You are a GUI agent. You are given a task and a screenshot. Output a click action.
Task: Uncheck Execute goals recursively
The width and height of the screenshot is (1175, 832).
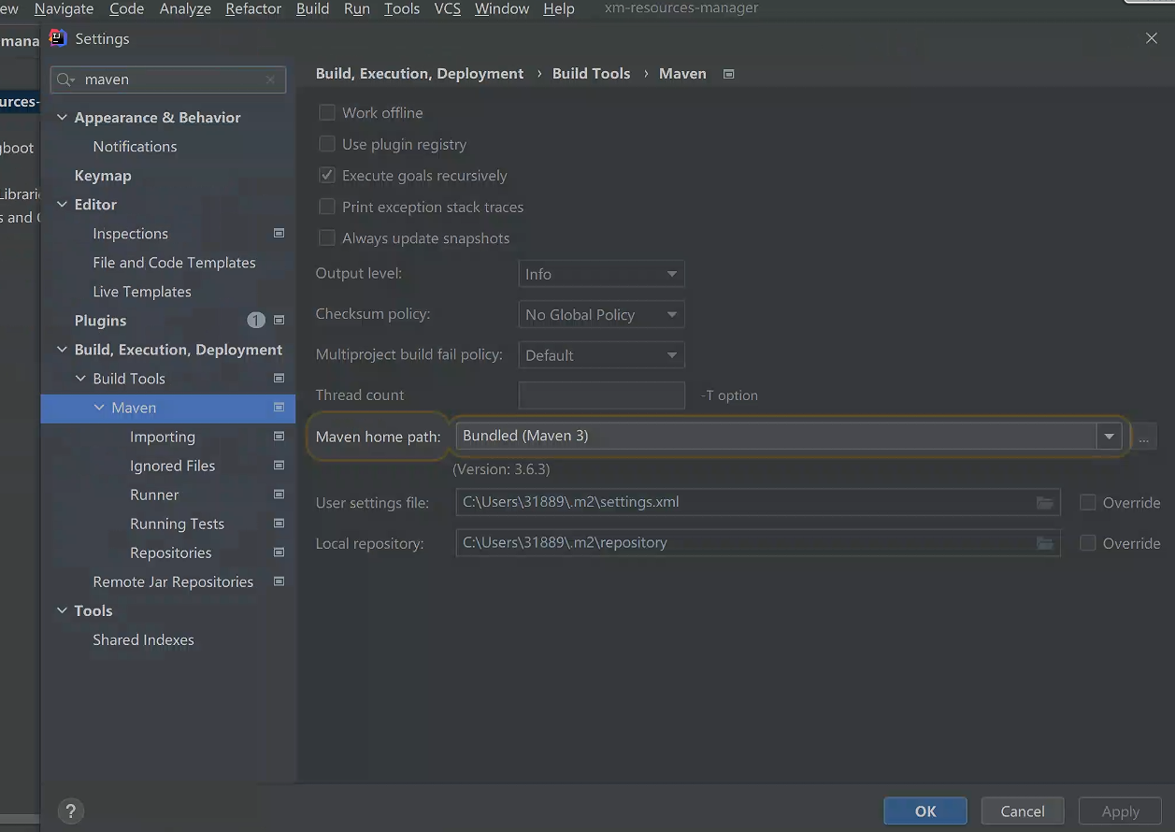327,175
